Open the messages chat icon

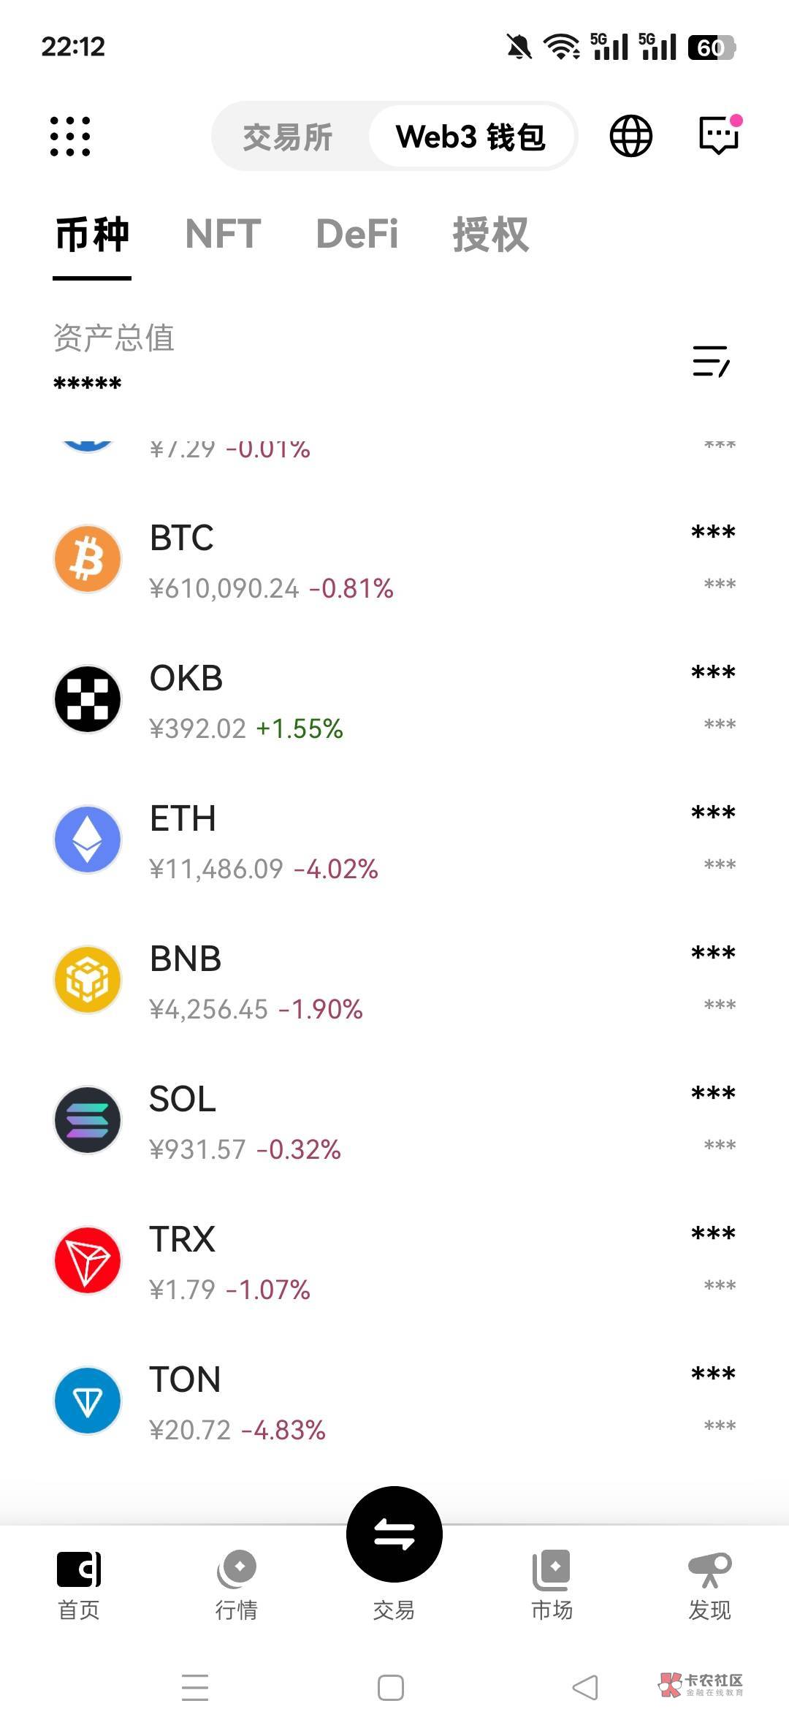point(719,135)
